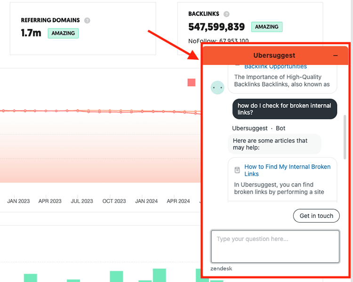Click the BACKLINKS heading
Image resolution: width=353 pixels, height=282 pixels.
(x=204, y=14)
